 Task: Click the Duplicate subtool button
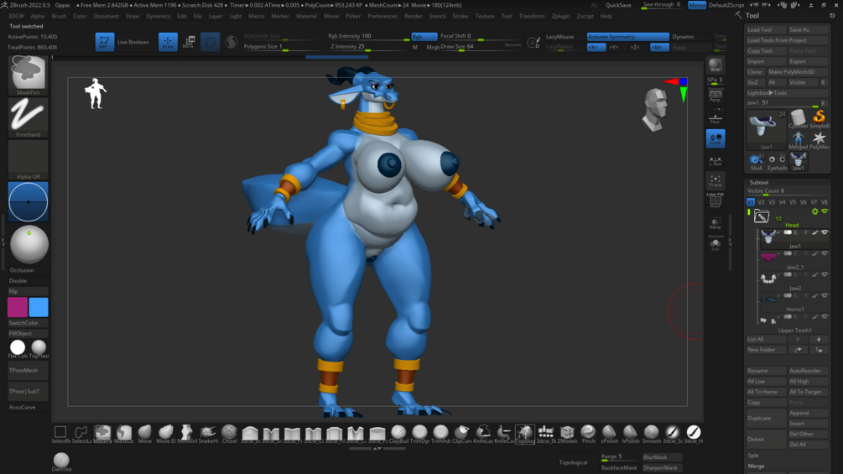[x=766, y=418]
